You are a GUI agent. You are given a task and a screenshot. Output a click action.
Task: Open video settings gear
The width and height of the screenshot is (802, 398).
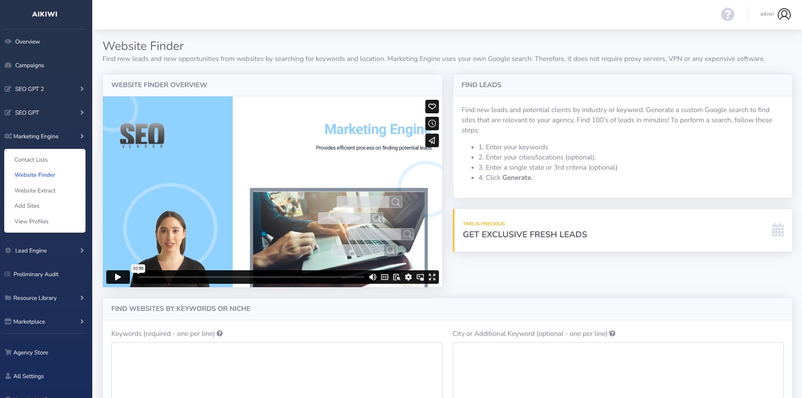[x=408, y=277]
